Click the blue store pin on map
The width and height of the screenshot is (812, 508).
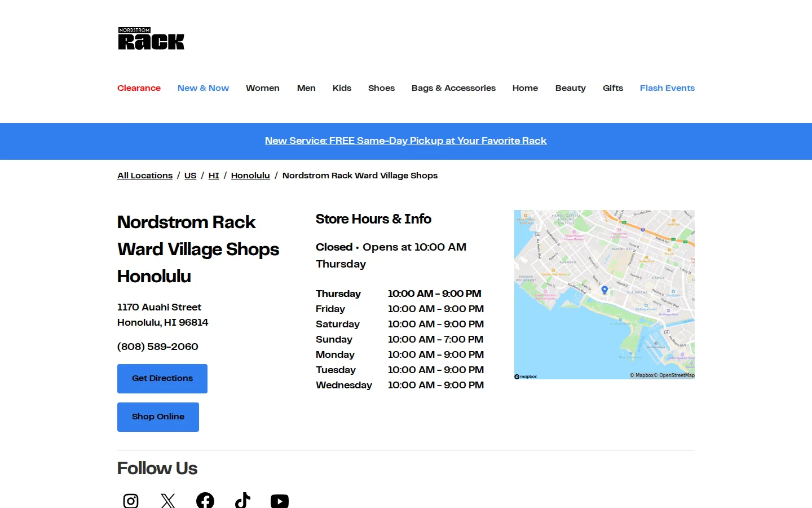[x=604, y=290]
